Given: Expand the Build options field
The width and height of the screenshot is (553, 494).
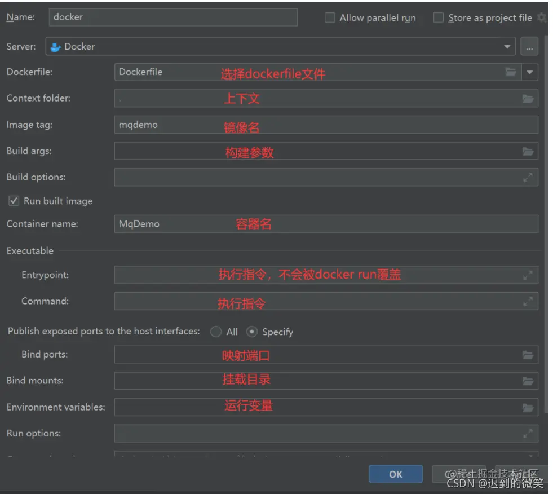Looking at the screenshot, I should (528, 178).
